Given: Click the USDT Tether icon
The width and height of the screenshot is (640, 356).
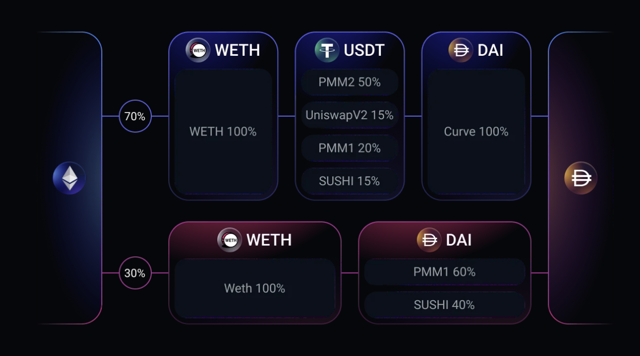Looking at the screenshot, I should (327, 50).
